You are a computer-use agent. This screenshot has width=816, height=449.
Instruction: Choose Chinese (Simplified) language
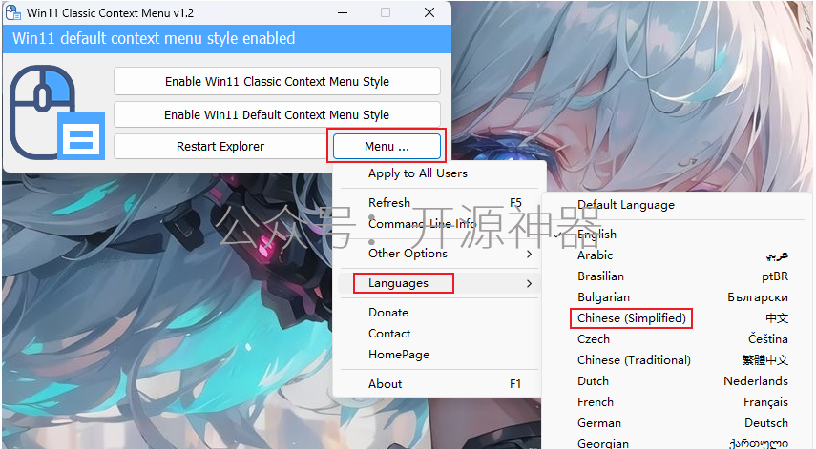[x=677, y=318]
